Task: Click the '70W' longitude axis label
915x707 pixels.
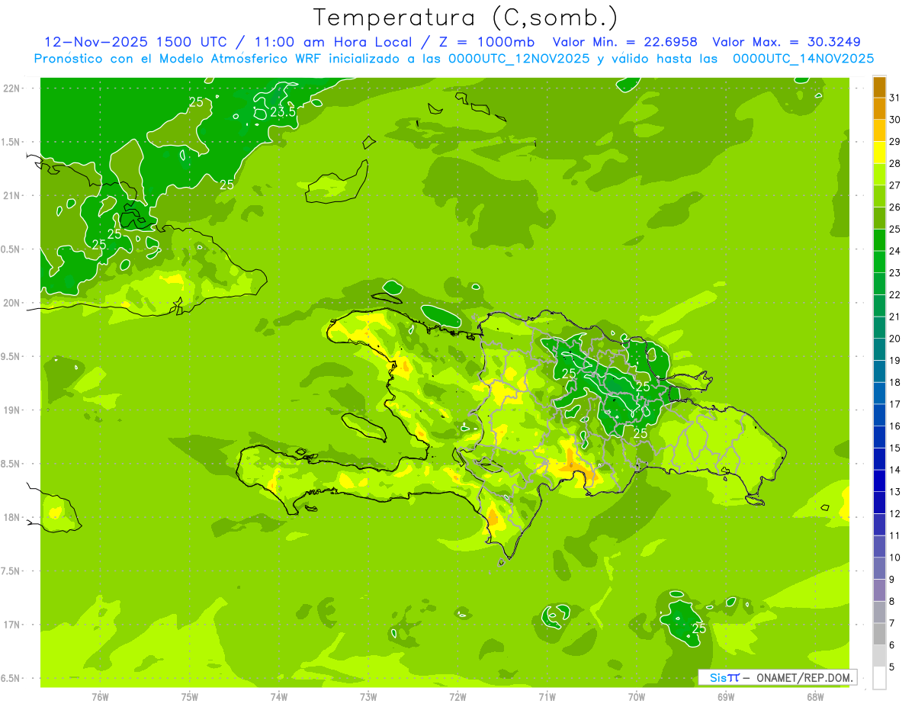Action: pos(637,696)
